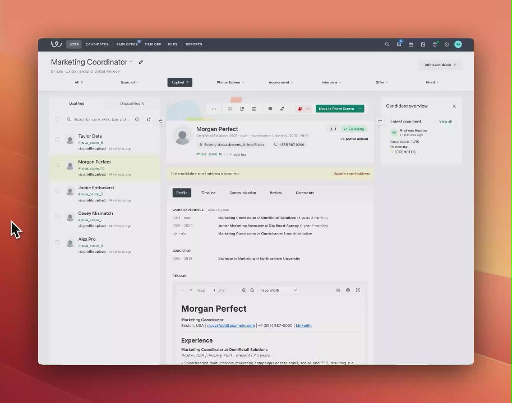This screenshot has width=512, height=403.
Task: Tick the select-all candidates checkbox
Action: pos(57,120)
